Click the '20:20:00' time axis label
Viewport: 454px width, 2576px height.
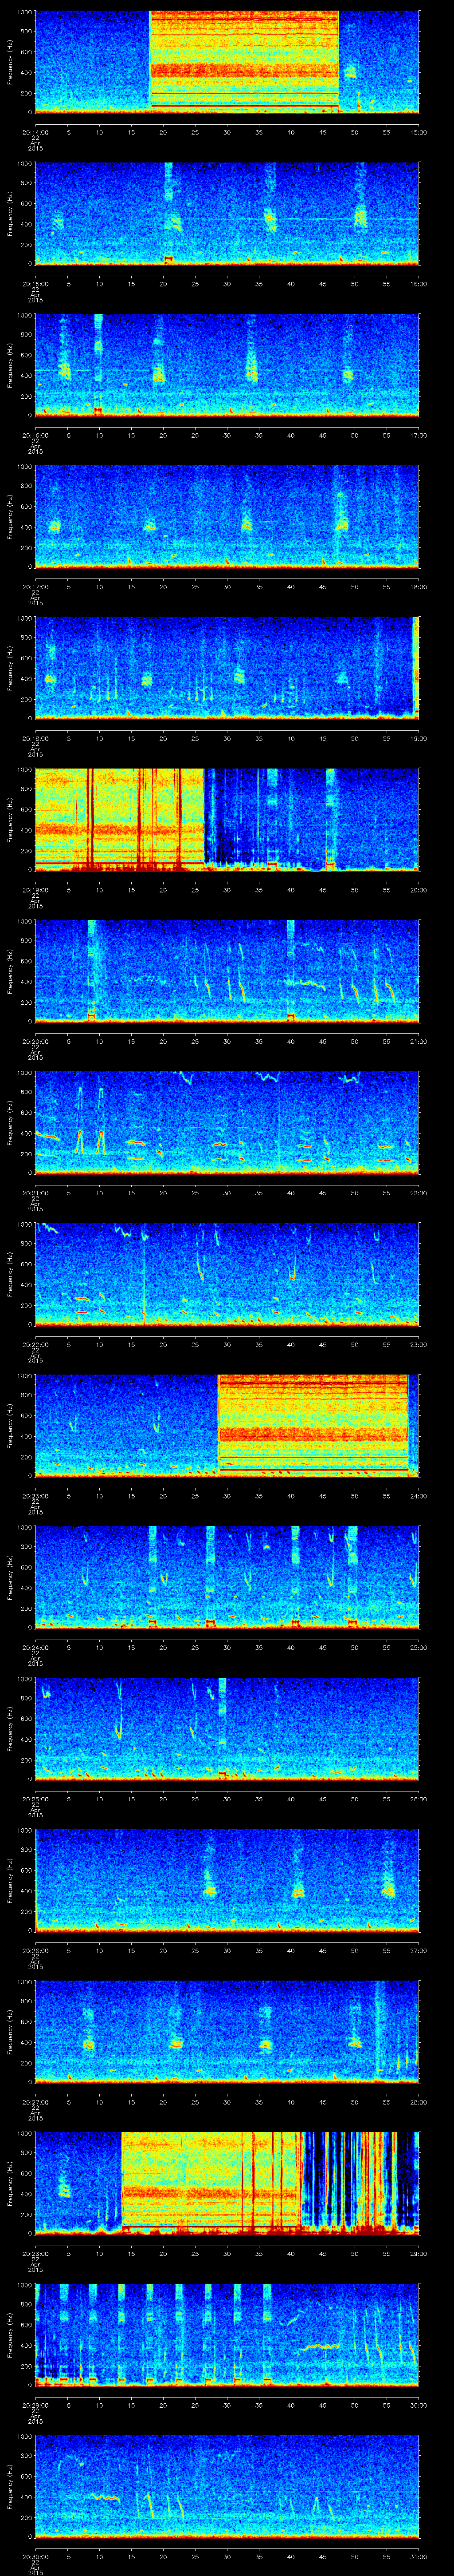(x=35, y=1041)
